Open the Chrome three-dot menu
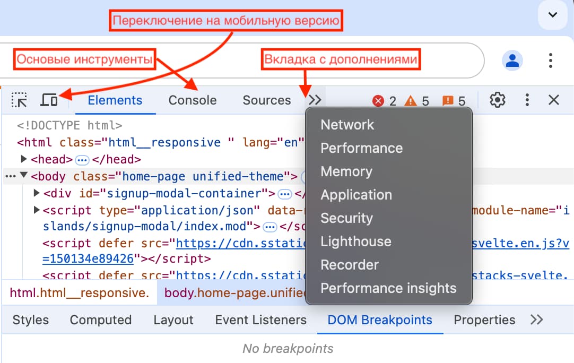 point(551,60)
